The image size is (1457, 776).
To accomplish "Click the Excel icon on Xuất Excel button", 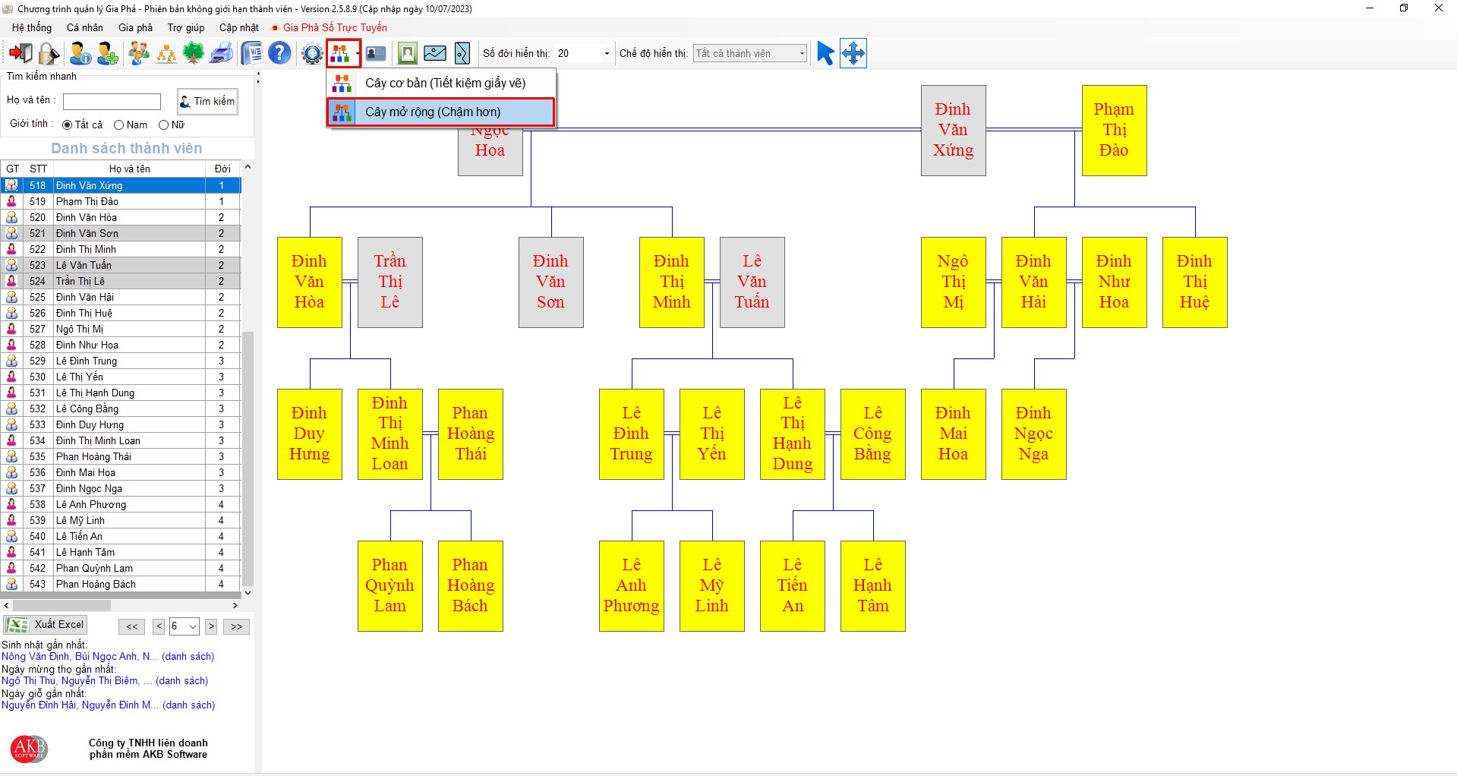I will [17, 625].
